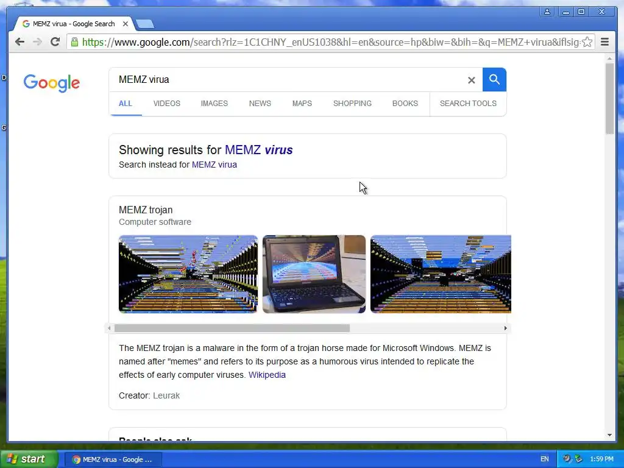Click the MEMZ virua Chrome taskbar button
The height and width of the screenshot is (468, 624).
click(113, 459)
